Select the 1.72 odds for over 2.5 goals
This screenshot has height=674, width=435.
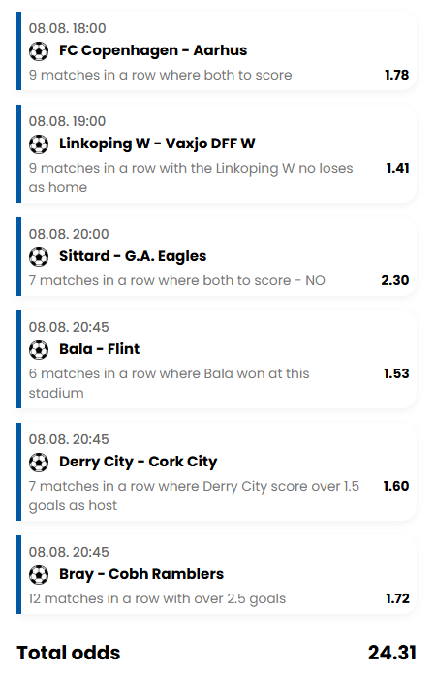397,598
